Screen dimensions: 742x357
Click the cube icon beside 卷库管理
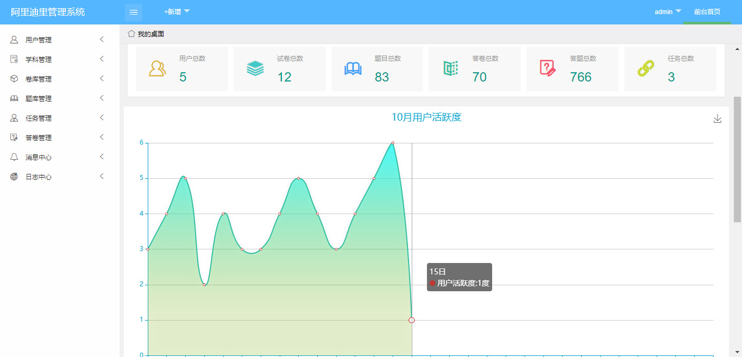[14, 79]
